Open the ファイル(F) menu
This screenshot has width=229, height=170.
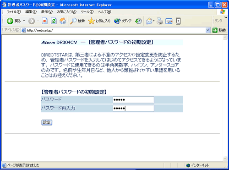14,12
